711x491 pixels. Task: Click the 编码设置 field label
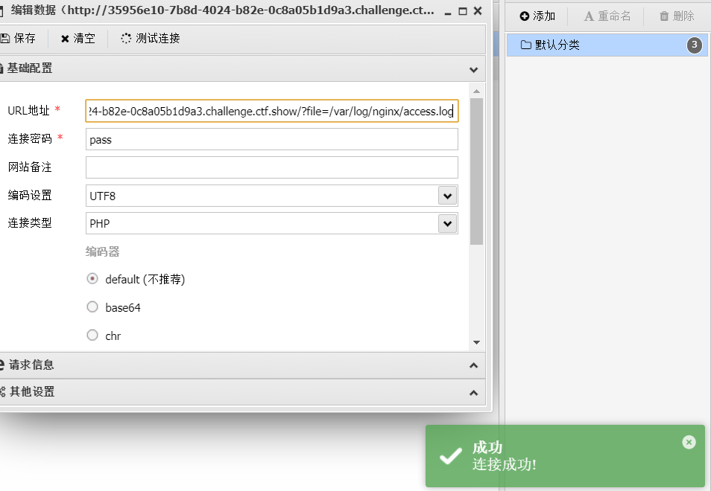30,196
